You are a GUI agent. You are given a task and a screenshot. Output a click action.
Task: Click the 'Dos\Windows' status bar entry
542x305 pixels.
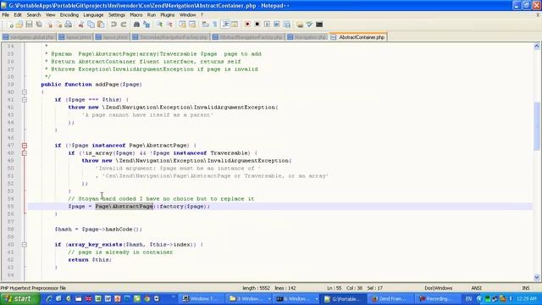439,288
